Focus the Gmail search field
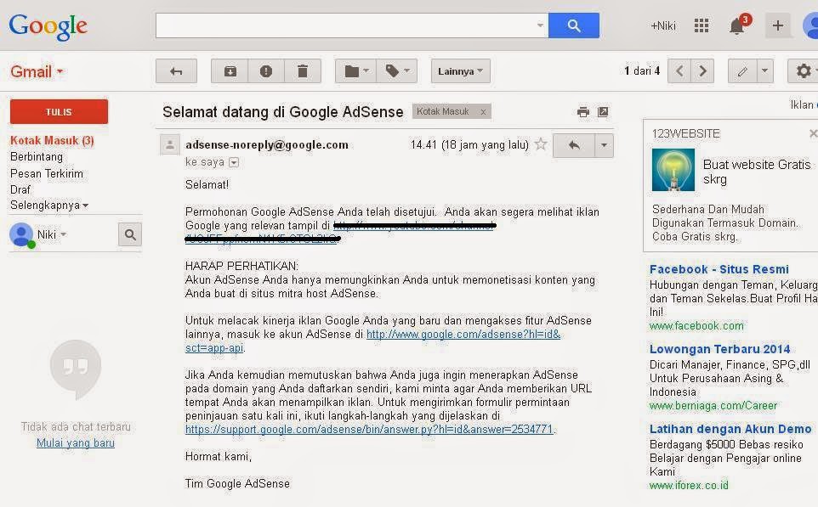Image resolution: width=818 pixels, height=507 pixels. tap(344, 25)
